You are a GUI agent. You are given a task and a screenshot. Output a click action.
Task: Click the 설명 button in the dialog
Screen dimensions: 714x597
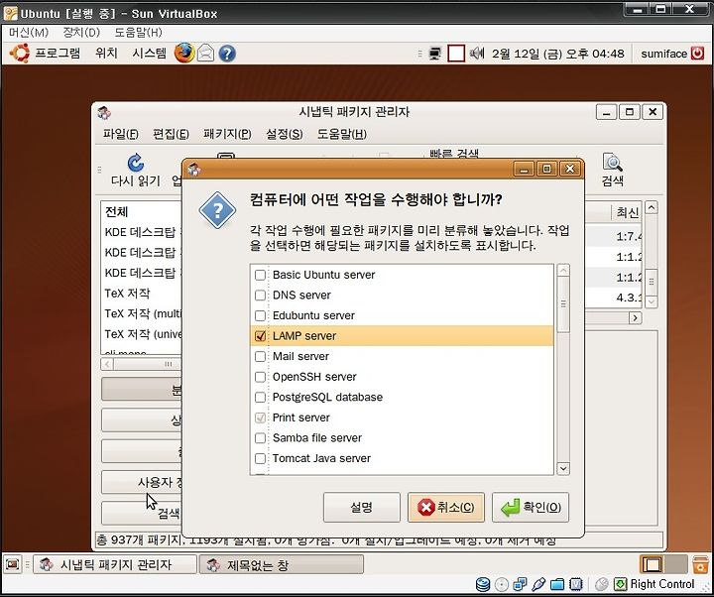362,507
